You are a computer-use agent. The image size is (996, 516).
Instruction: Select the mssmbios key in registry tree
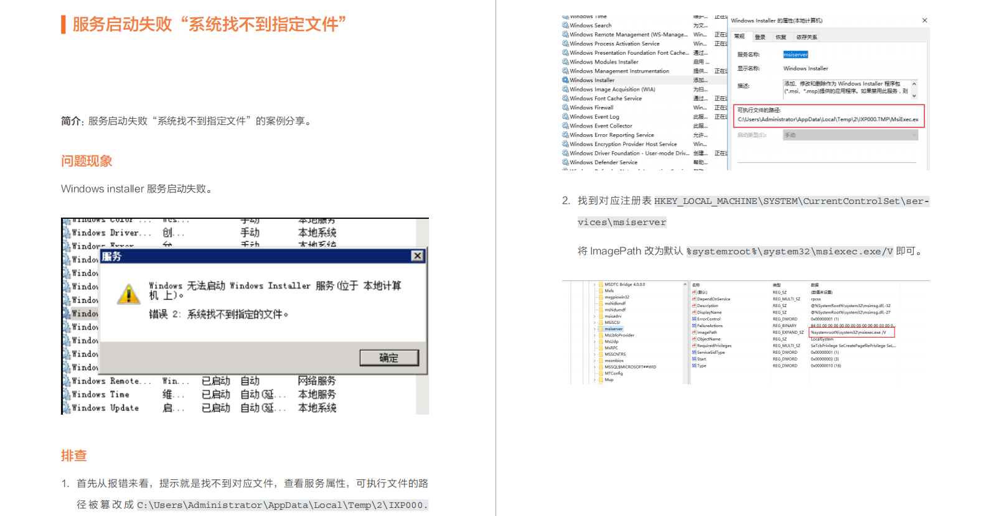[x=614, y=361]
